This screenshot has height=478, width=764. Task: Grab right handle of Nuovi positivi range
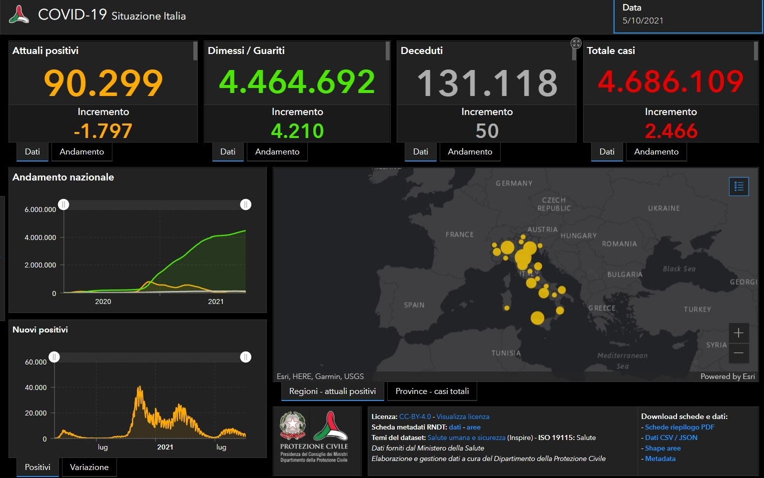click(245, 357)
